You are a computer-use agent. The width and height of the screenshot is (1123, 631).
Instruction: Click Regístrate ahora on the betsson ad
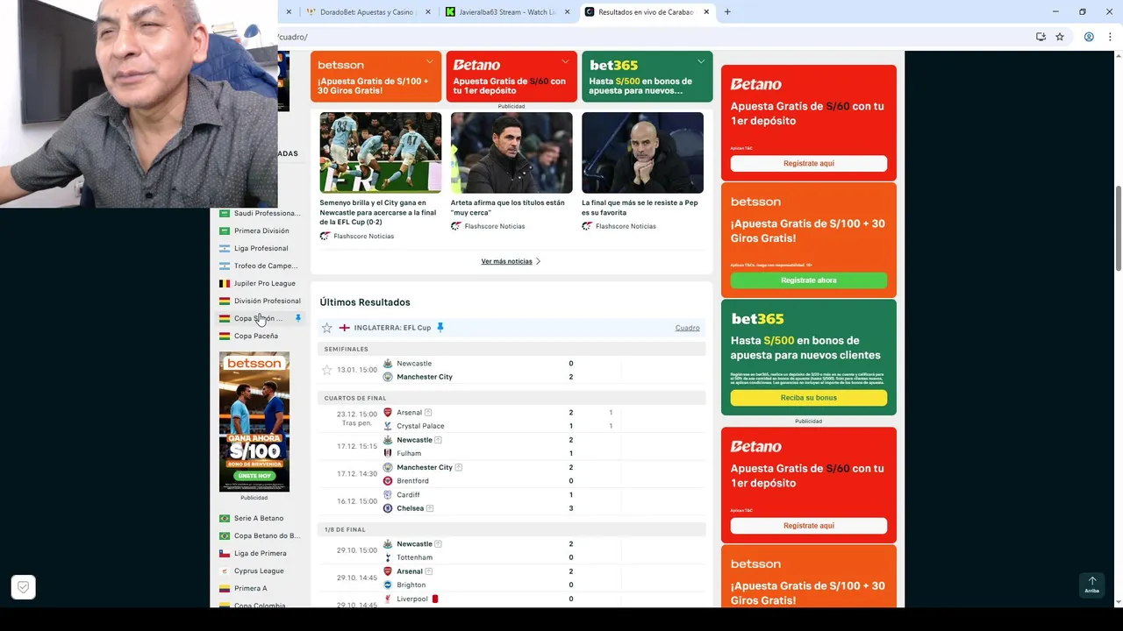(x=808, y=280)
